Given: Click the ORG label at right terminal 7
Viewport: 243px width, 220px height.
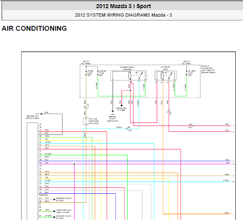Looking at the screenshot, I should coord(227,213).
